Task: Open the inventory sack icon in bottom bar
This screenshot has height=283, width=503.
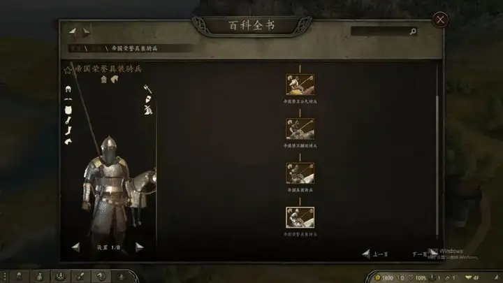Action: pyautogui.click(x=39, y=276)
